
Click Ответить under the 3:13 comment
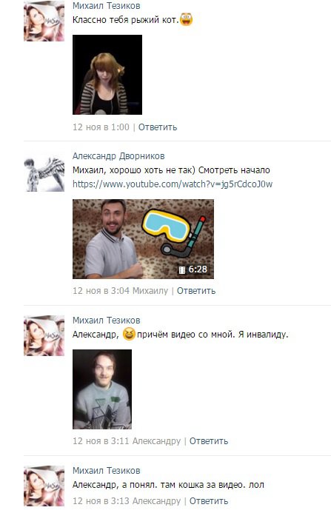209,501
